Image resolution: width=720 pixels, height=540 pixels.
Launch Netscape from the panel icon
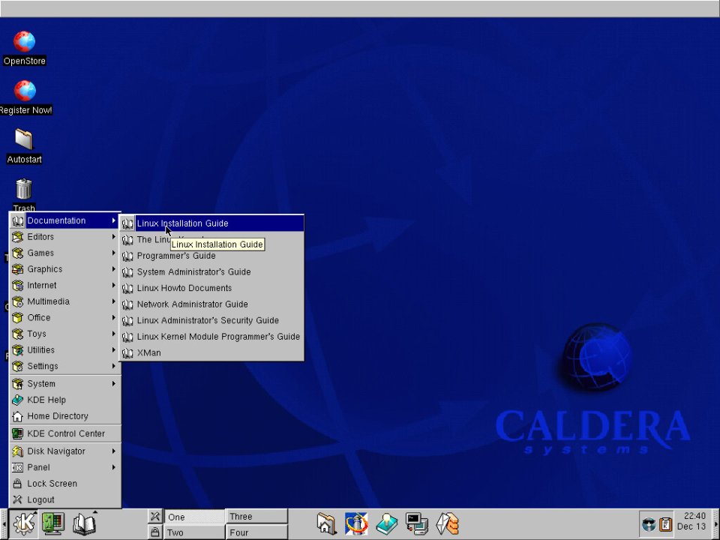(356, 523)
